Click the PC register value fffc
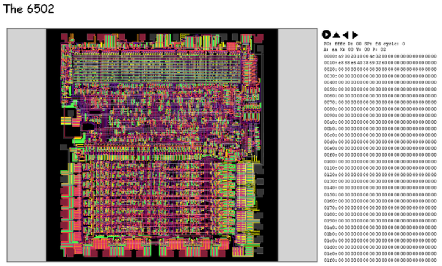Viewport: 442px width, 266px height. (x=338, y=43)
